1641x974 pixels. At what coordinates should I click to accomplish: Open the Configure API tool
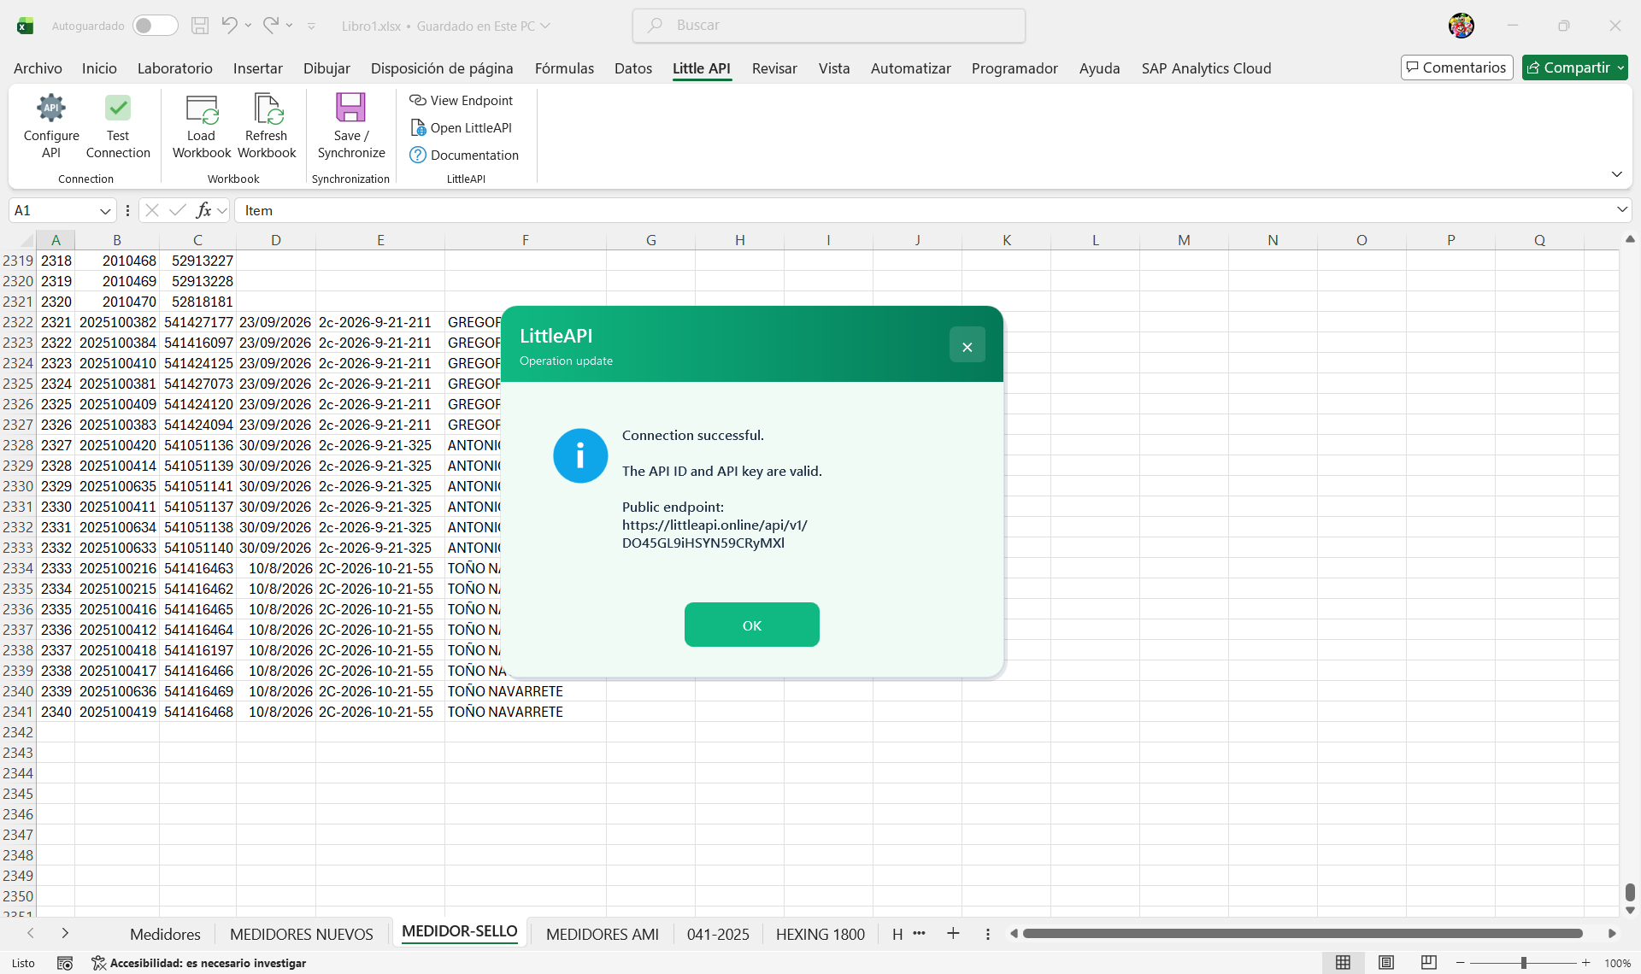click(x=51, y=126)
